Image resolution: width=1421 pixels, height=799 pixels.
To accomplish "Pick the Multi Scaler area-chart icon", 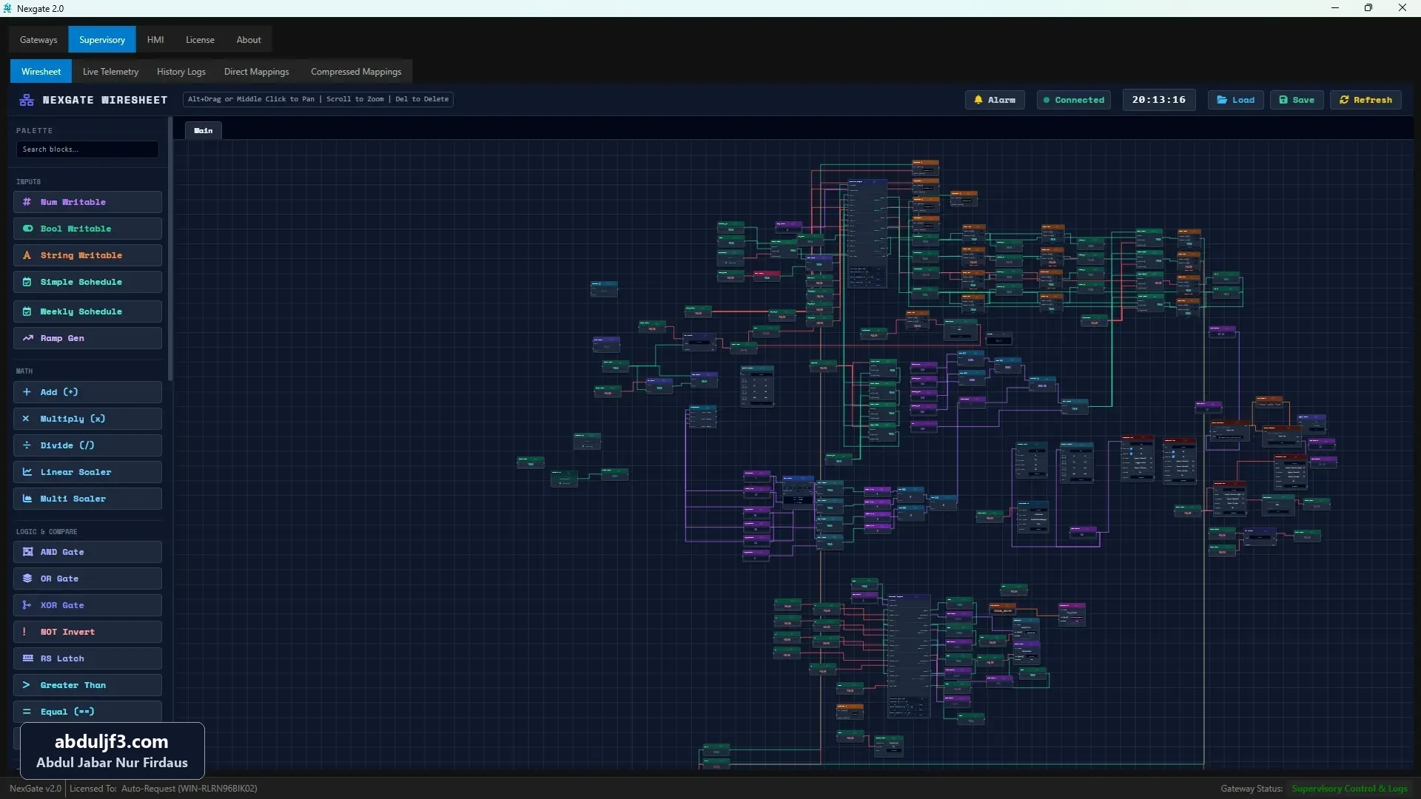I will click(27, 499).
